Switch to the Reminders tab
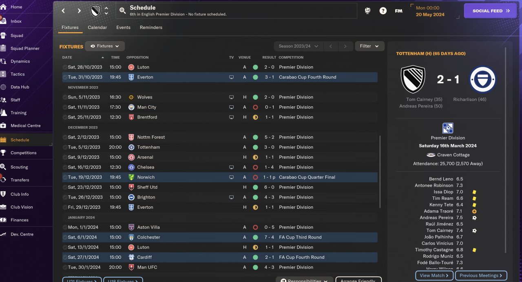Screen dimensions: 522x282 tap(151, 27)
